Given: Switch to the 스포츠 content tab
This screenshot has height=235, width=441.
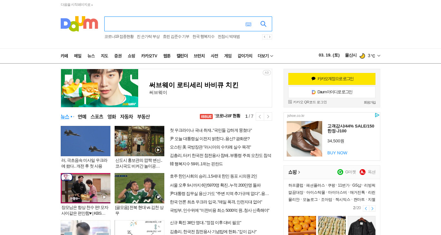Looking at the screenshot, I should tap(97, 117).
